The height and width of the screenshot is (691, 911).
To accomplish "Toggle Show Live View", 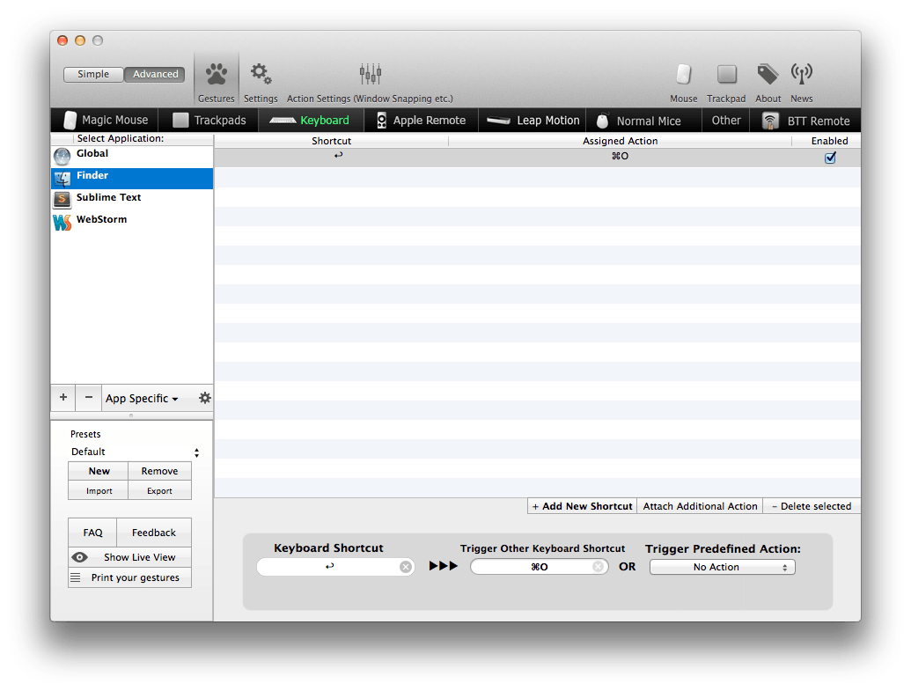I will point(130,557).
